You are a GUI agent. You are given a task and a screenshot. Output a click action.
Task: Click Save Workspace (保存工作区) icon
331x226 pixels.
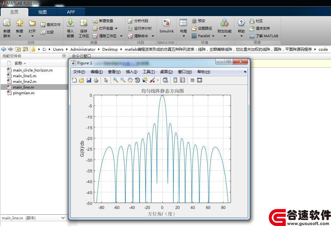click(84, 23)
